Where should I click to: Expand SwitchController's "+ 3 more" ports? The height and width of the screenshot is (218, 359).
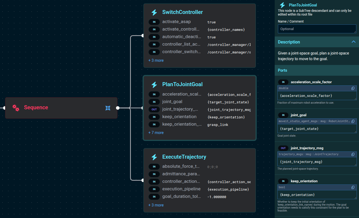coord(156,60)
